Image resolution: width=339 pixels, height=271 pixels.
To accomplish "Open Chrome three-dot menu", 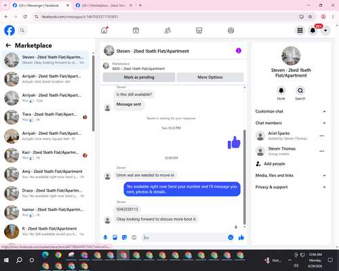I will point(333,17).
